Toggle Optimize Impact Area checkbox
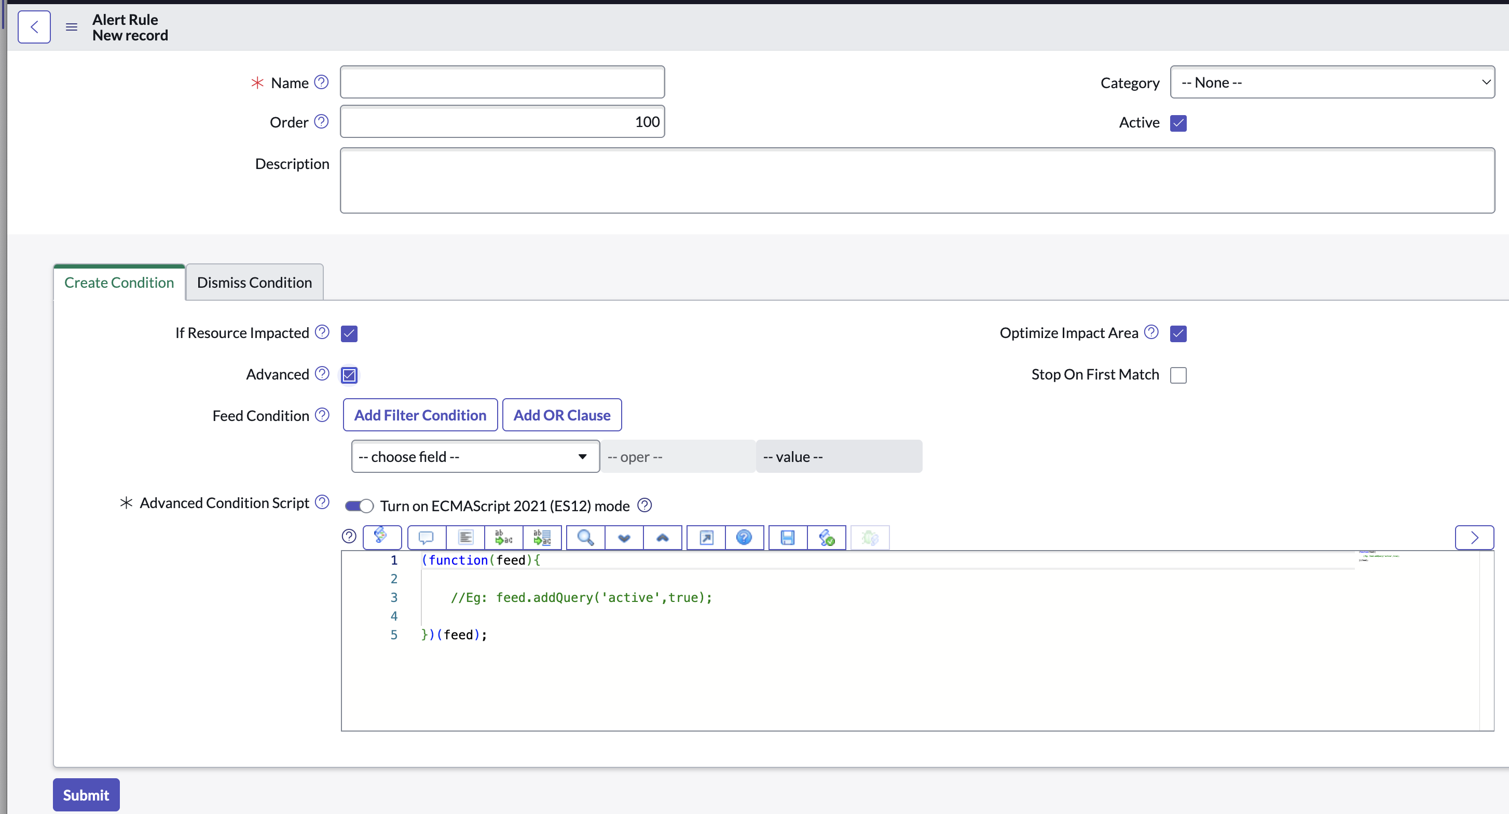1509x814 pixels. pyautogui.click(x=1178, y=333)
